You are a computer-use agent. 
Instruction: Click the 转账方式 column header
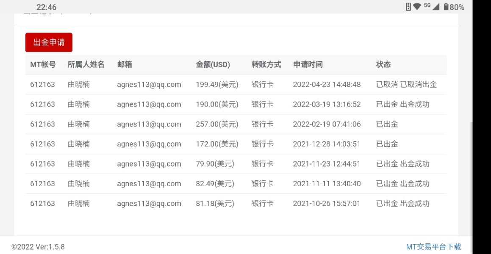pos(266,65)
